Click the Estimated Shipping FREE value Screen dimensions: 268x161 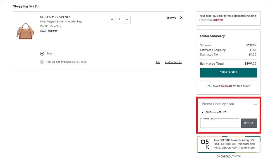point(253,50)
